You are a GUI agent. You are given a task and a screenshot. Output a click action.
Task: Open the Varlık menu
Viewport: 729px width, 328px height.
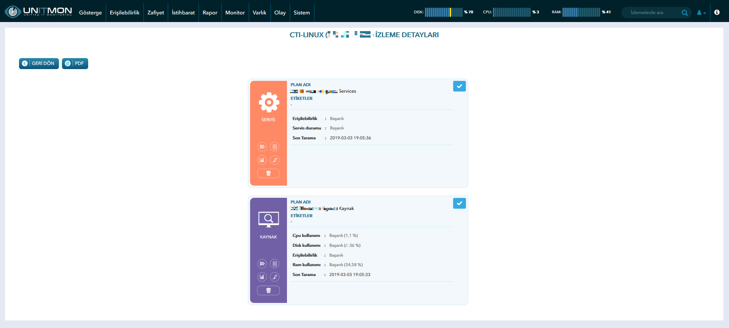coord(260,13)
